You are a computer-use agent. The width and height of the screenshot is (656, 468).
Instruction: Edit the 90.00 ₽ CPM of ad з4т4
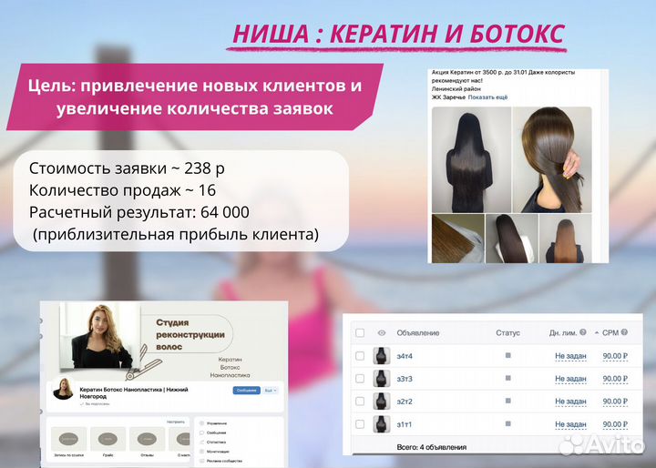615,356
